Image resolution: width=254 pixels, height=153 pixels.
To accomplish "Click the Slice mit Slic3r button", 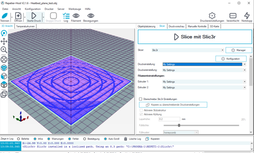I will 195,37.
